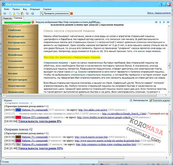The height and width of the screenshot is (165, 173).
Task: Stop page loading with orange stop icon
Action: pyautogui.click(x=33, y=22)
